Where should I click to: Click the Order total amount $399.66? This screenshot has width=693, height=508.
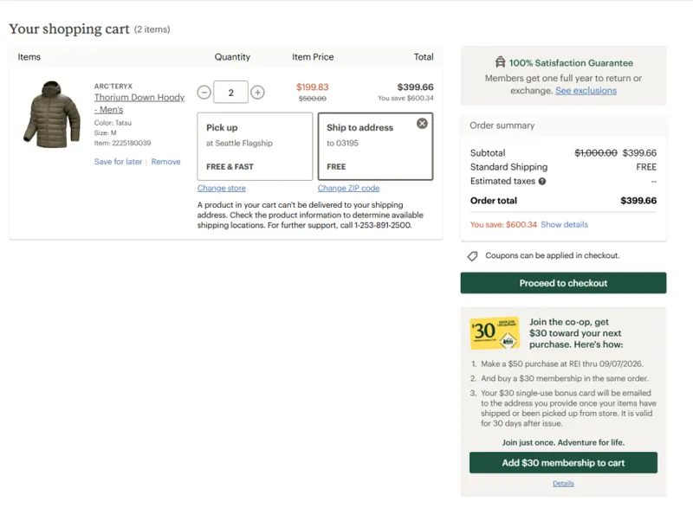pyautogui.click(x=638, y=201)
